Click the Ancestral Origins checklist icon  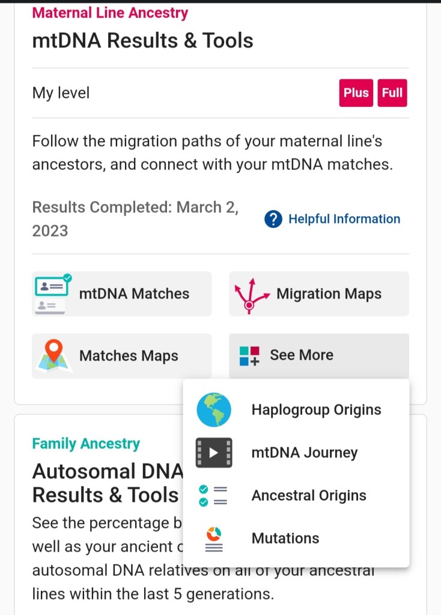pos(212,495)
